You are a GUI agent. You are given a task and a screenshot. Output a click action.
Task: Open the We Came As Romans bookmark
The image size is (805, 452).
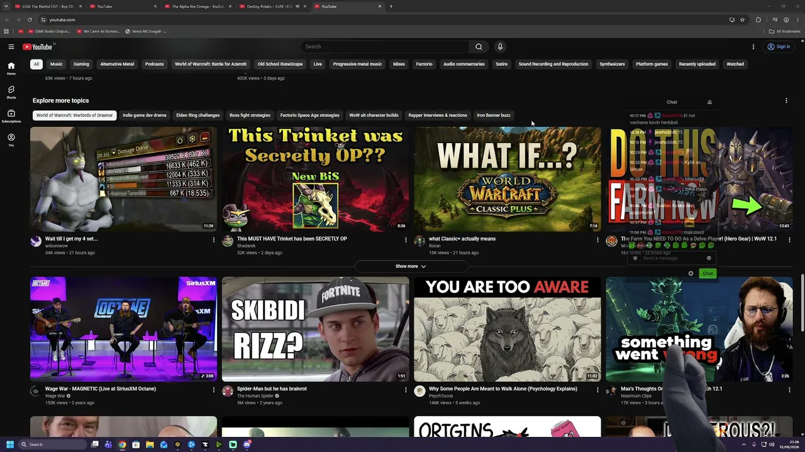pos(97,31)
